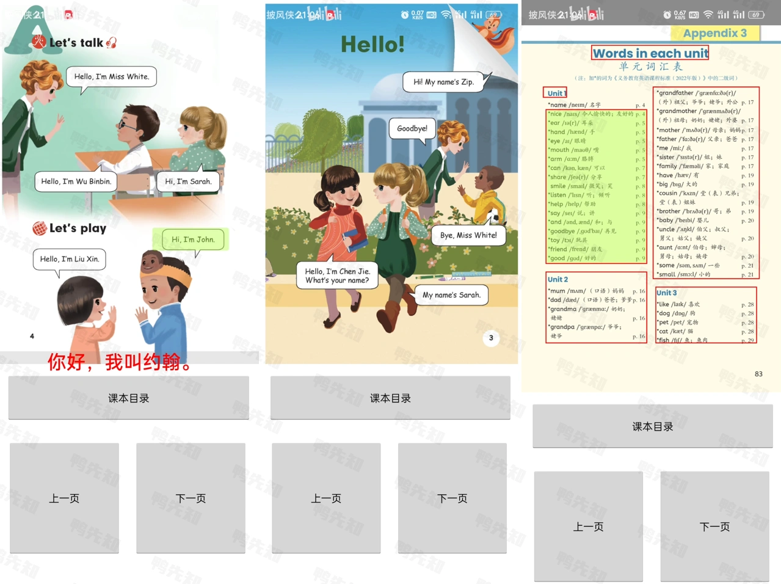
Task: Tap the alarm clock icon in right screen status bar
Action: (x=667, y=15)
